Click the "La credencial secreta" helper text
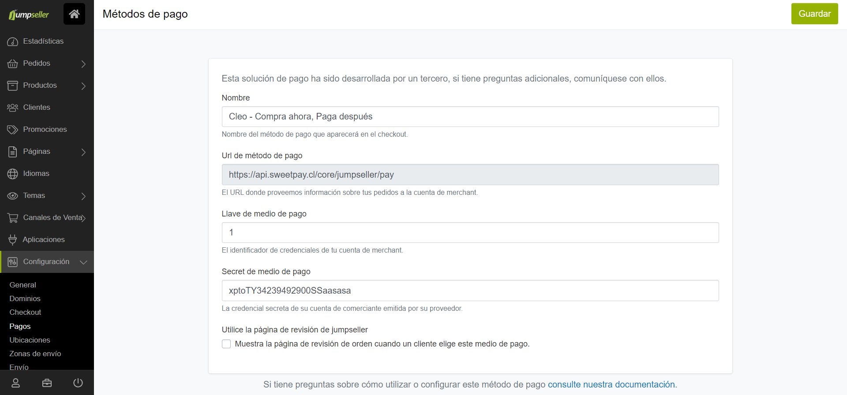This screenshot has height=395, width=847. click(342, 308)
